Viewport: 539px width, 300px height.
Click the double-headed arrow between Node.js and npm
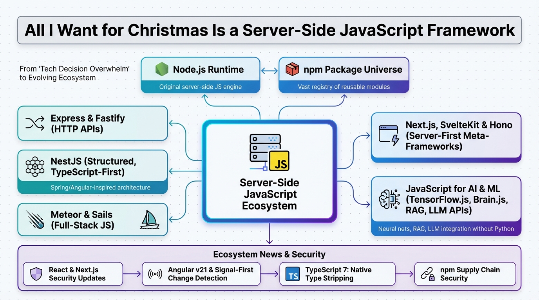(x=269, y=71)
